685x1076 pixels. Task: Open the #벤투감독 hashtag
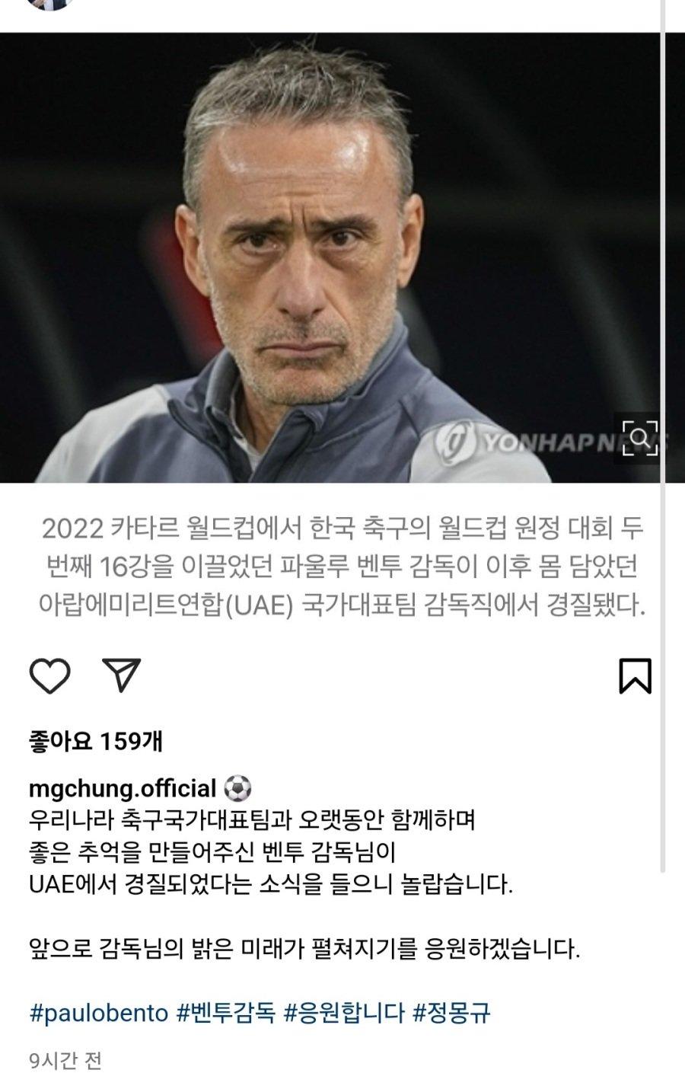pos(225,1014)
